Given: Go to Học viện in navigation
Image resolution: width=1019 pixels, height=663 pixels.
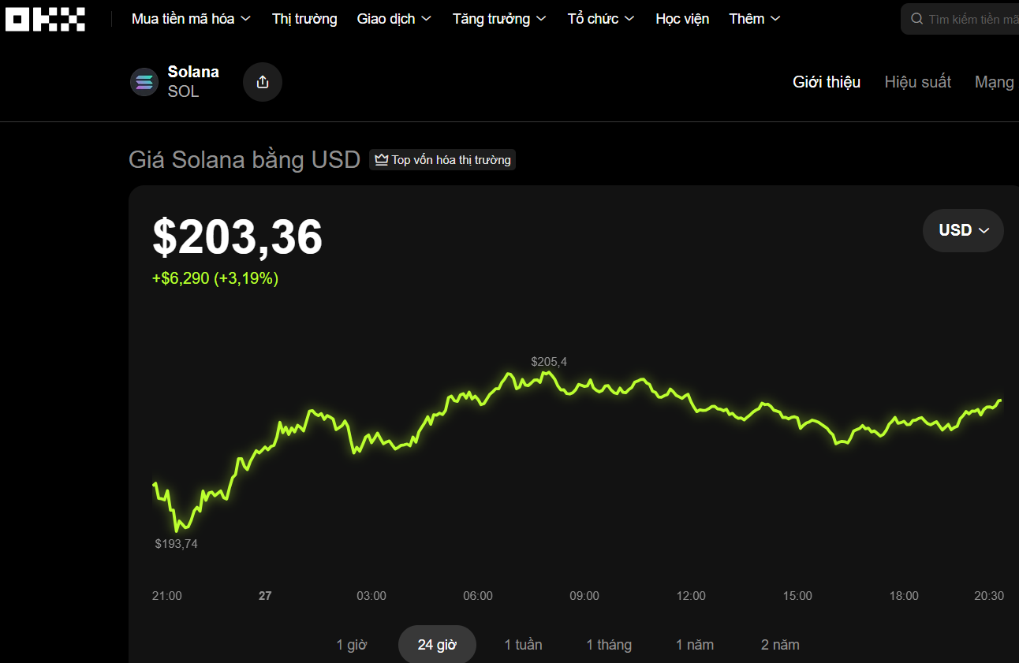Looking at the screenshot, I should coord(682,19).
